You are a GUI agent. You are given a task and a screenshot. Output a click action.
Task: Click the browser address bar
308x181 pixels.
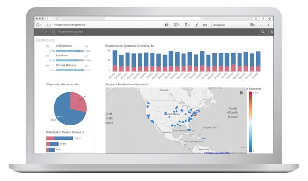[x=154, y=19]
